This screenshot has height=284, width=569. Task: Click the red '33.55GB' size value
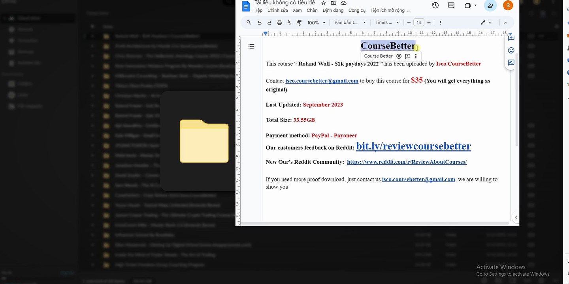304,120
